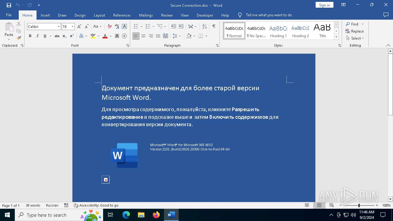The width and height of the screenshot is (393, 221).
Task: Click the Format Painter brush icon
Action: 19,38
